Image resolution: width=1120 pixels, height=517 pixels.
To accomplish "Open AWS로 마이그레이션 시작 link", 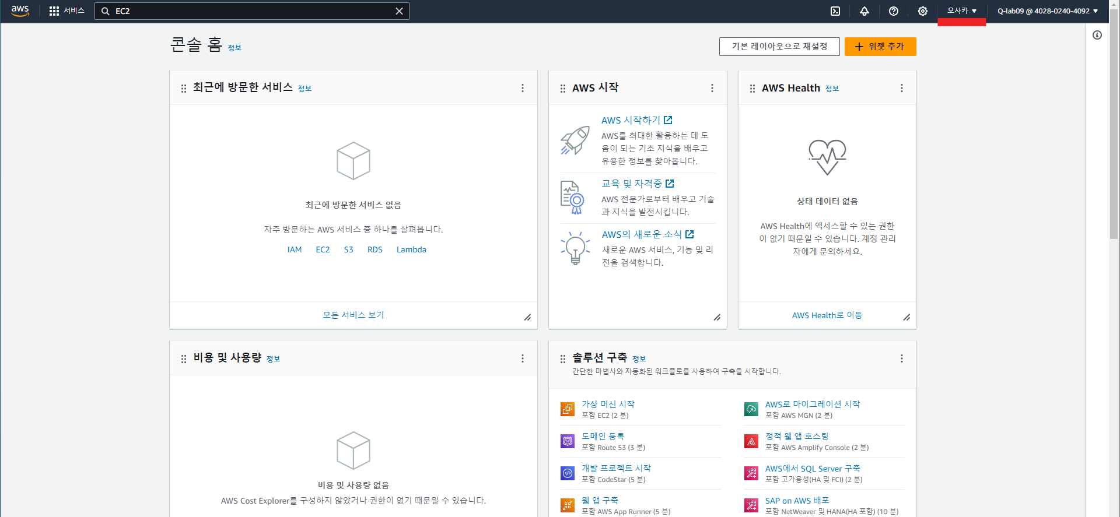I will (813, 404).
